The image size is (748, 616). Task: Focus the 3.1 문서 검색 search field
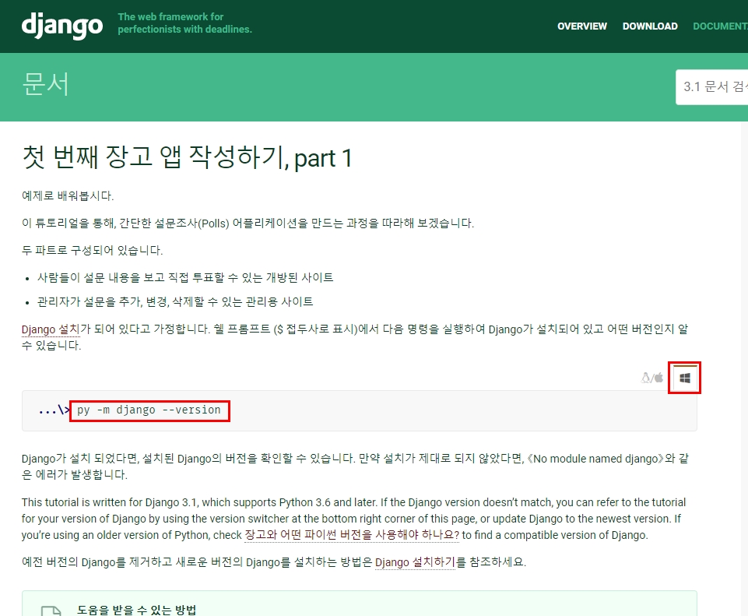tap(711, 87)
